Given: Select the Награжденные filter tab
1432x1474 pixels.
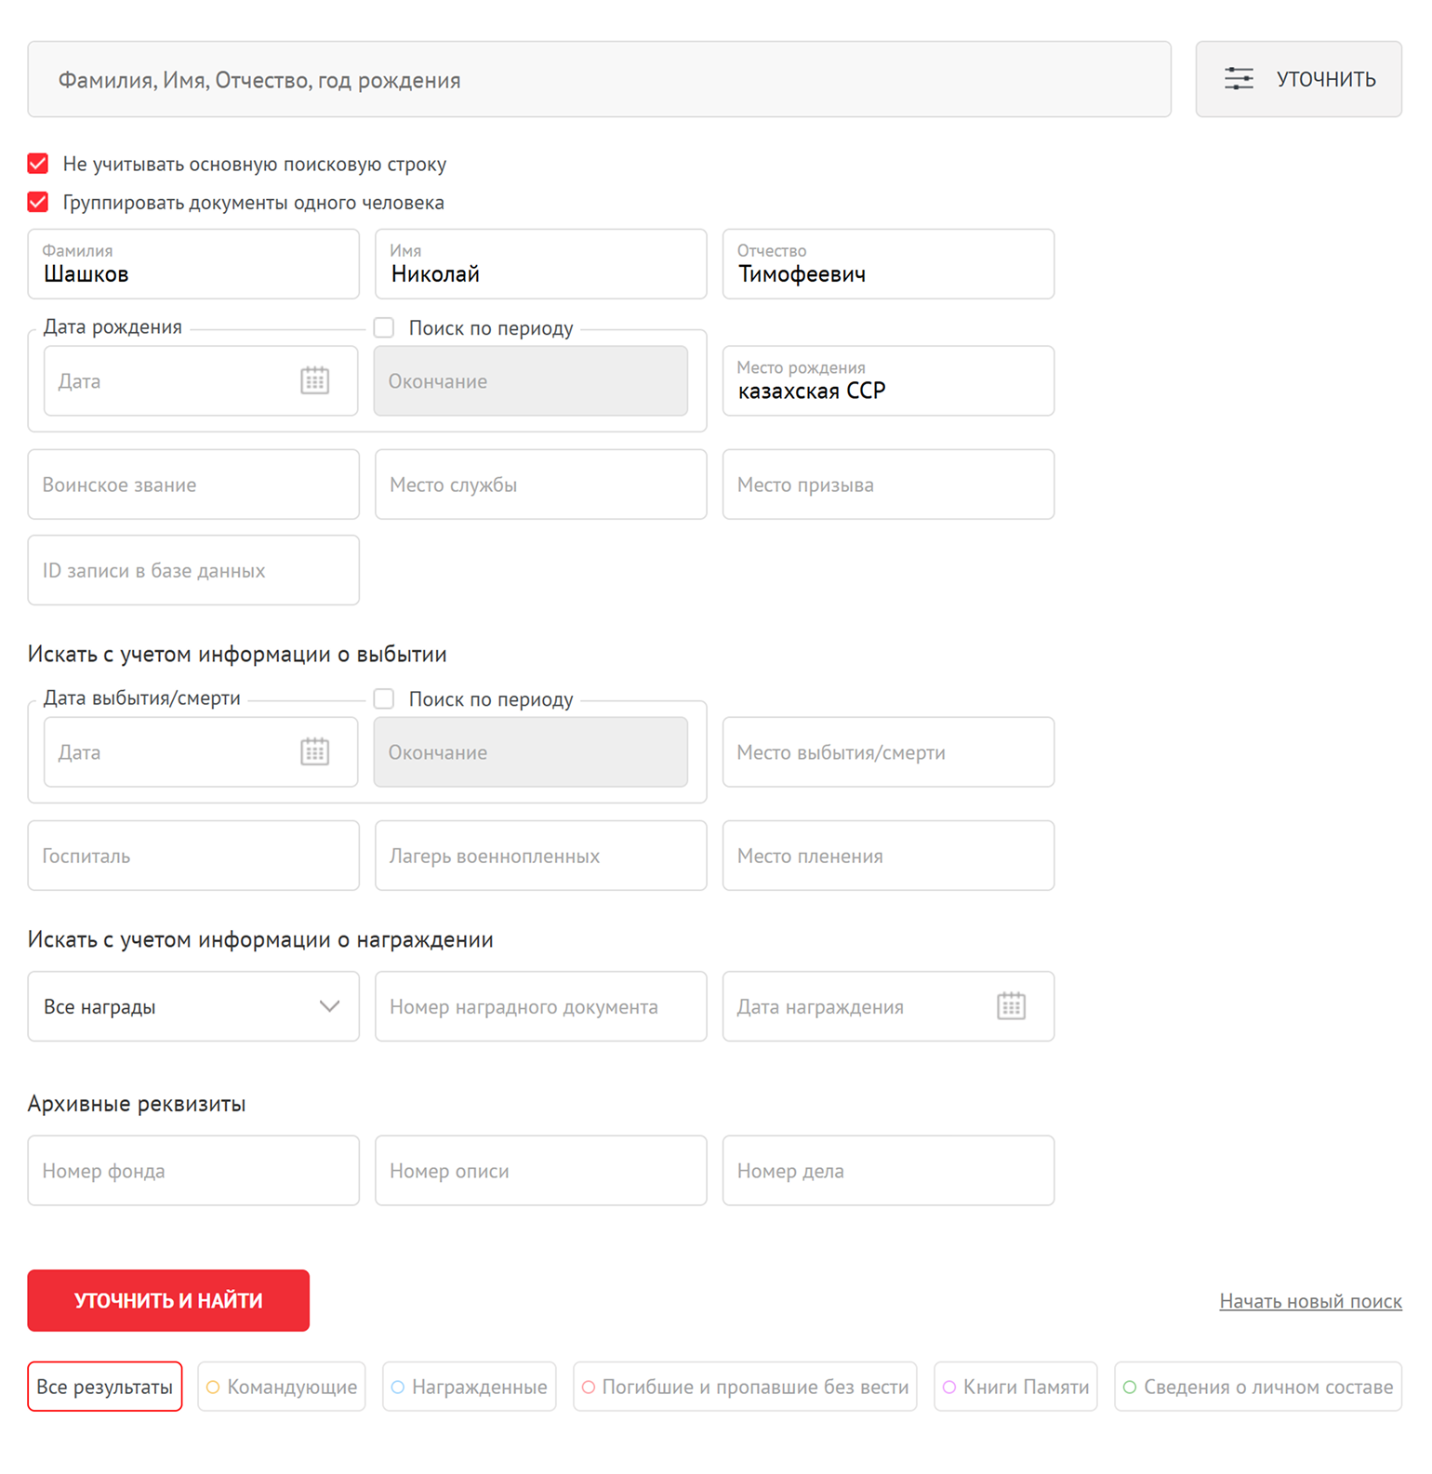Looking at the screenshot, I should [470, 1387].
